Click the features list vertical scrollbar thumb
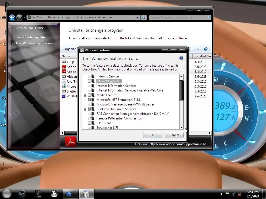 (x=181, y=90)
